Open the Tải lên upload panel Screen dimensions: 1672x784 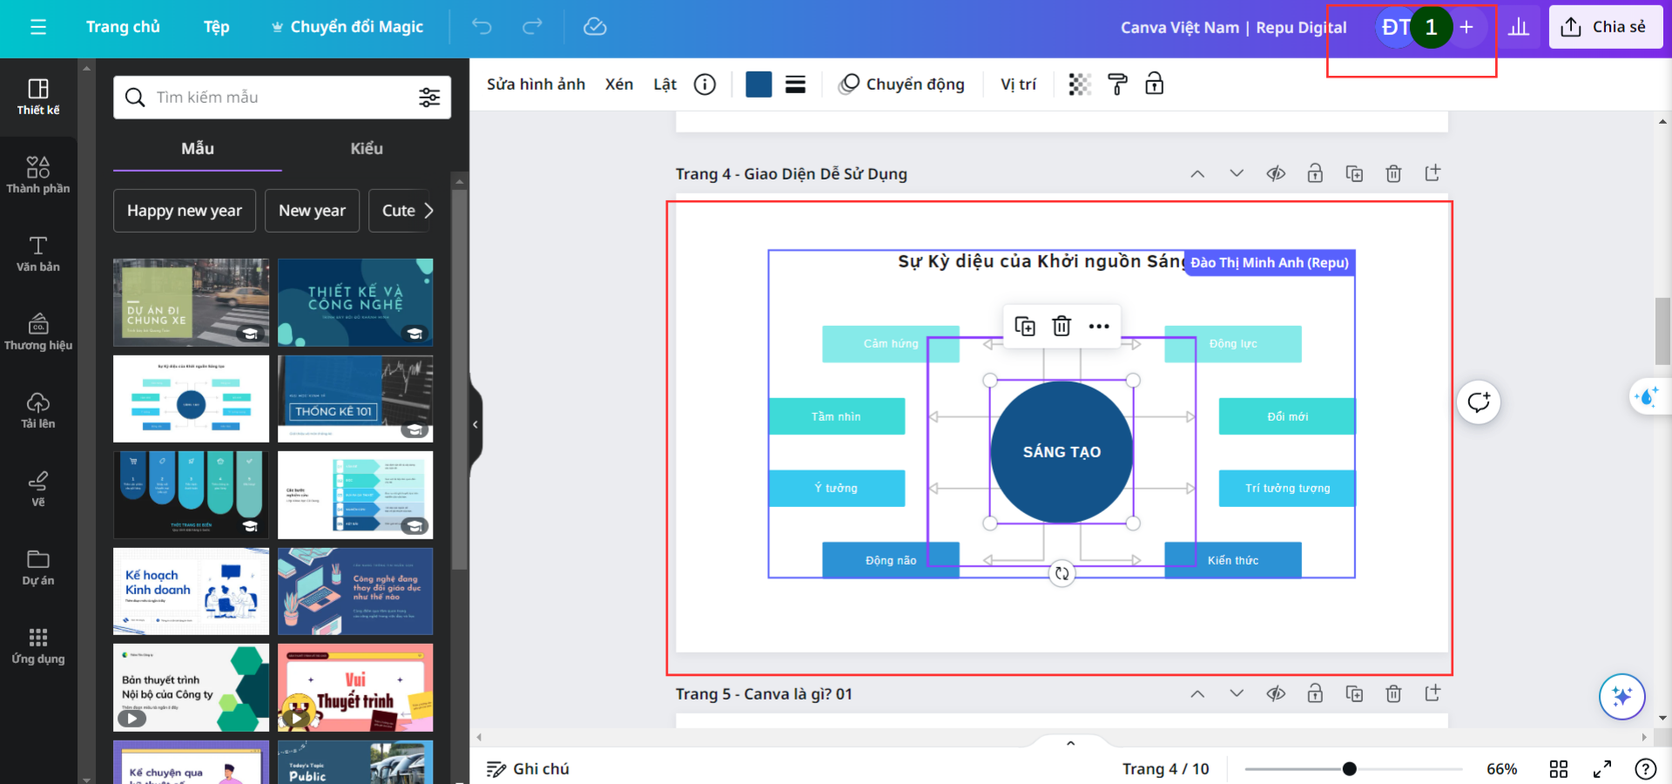click(38, 409)
